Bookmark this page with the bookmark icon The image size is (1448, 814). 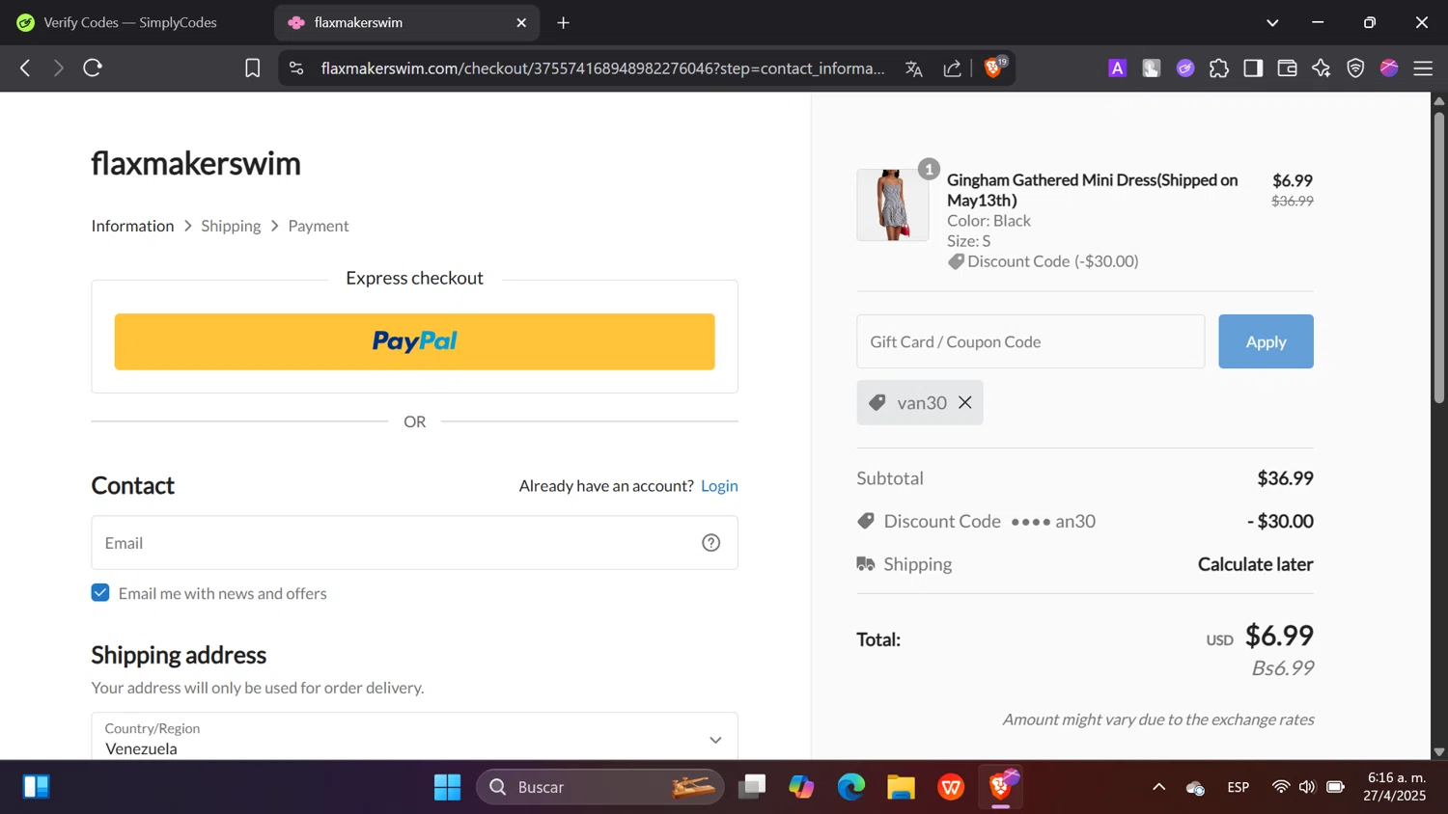coord(252,68)
